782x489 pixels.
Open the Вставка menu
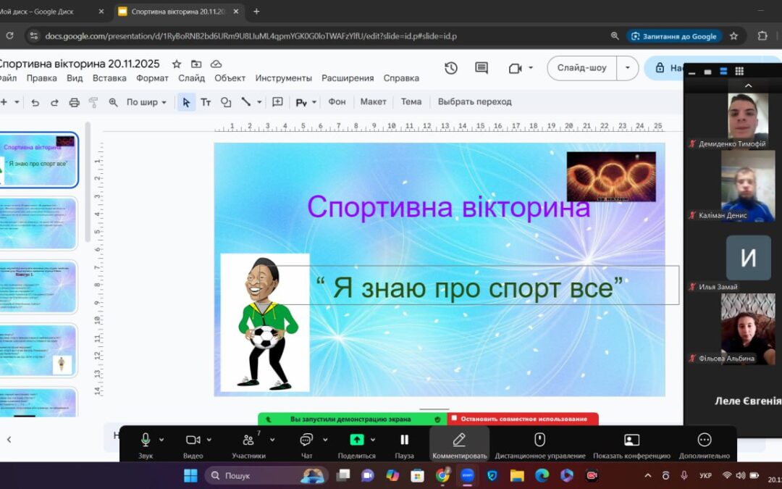coord(109,78)
